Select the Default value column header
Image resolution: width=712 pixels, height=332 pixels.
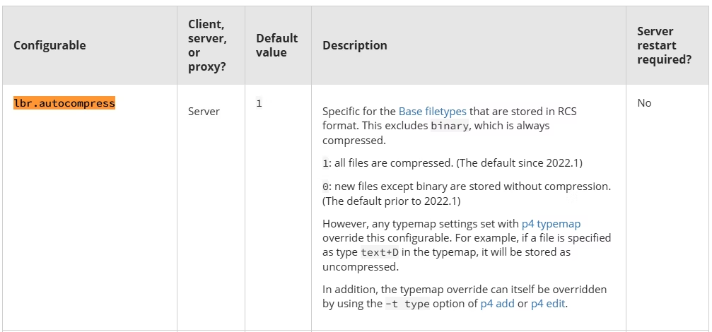tap(276, 45)
